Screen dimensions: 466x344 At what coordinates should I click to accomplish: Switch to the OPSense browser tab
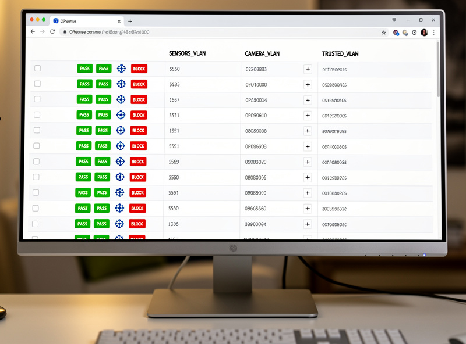(86, 21)
